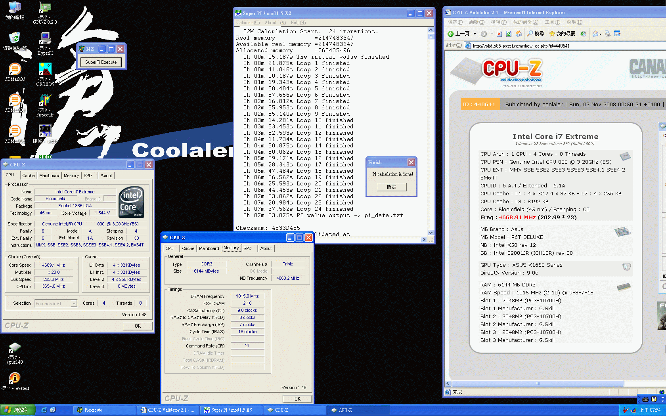Open Super PI Help menu
The height and width of the screenshot is (416, 666).
pyautogui.click(x=298, y=23)
